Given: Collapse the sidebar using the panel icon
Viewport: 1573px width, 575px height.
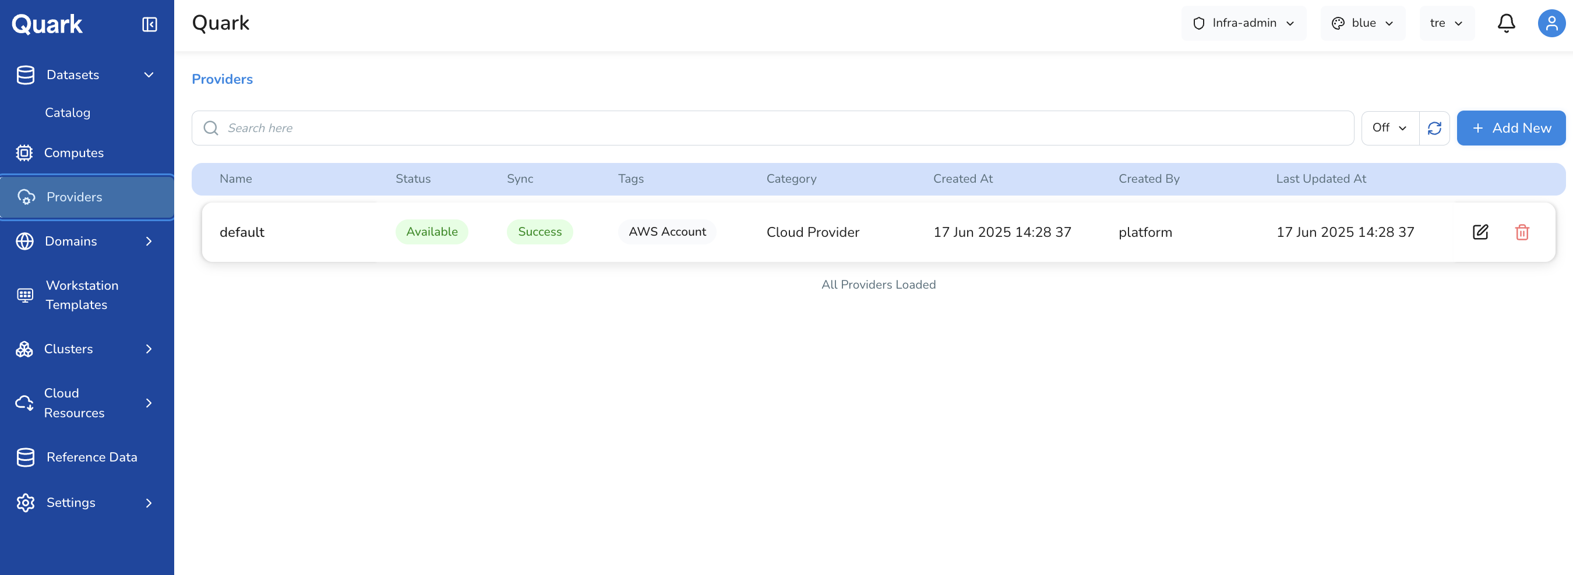Looking at the screenshot, I should (150, 24).
